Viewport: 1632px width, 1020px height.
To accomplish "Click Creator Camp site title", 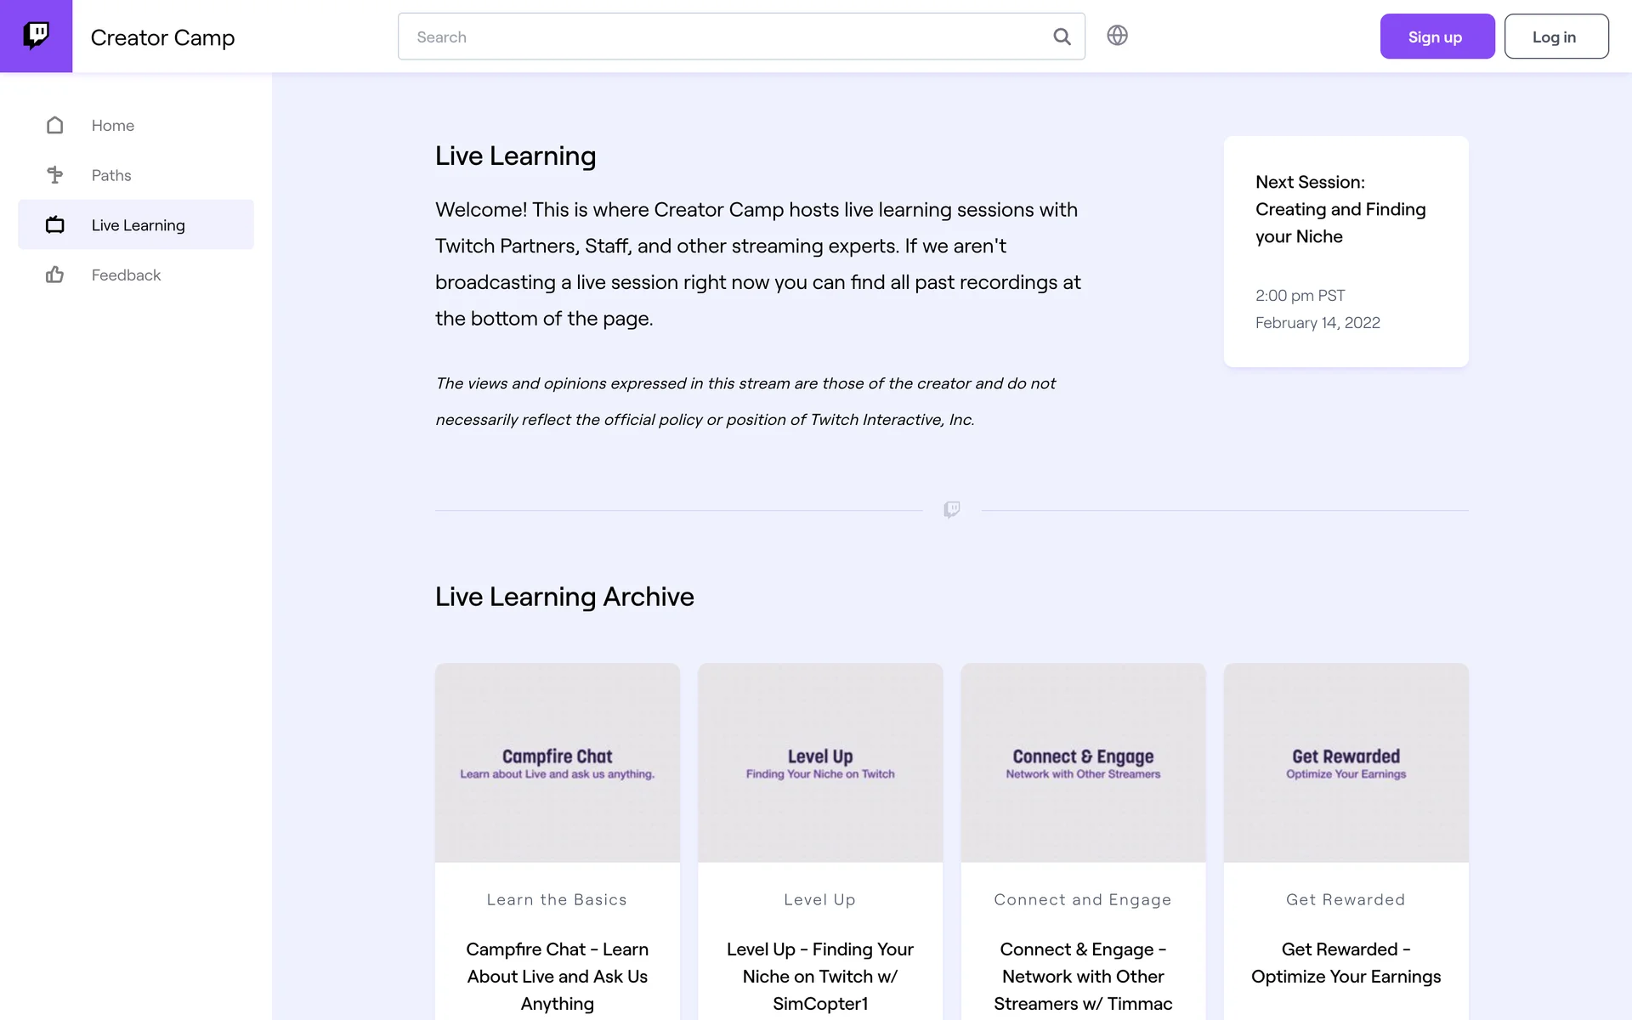I will pos(162,37).
